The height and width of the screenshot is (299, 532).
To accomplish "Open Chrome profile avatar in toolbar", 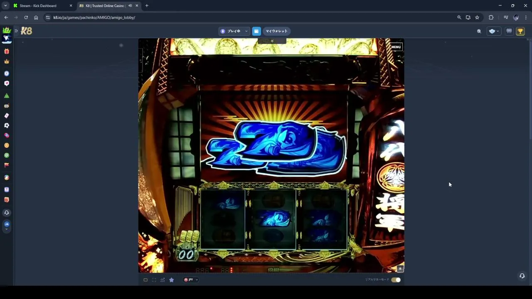I will click(x=516, y=17).
